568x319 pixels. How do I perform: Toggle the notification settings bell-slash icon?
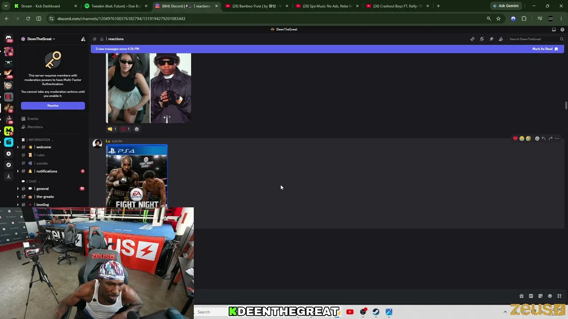[482, 39]
